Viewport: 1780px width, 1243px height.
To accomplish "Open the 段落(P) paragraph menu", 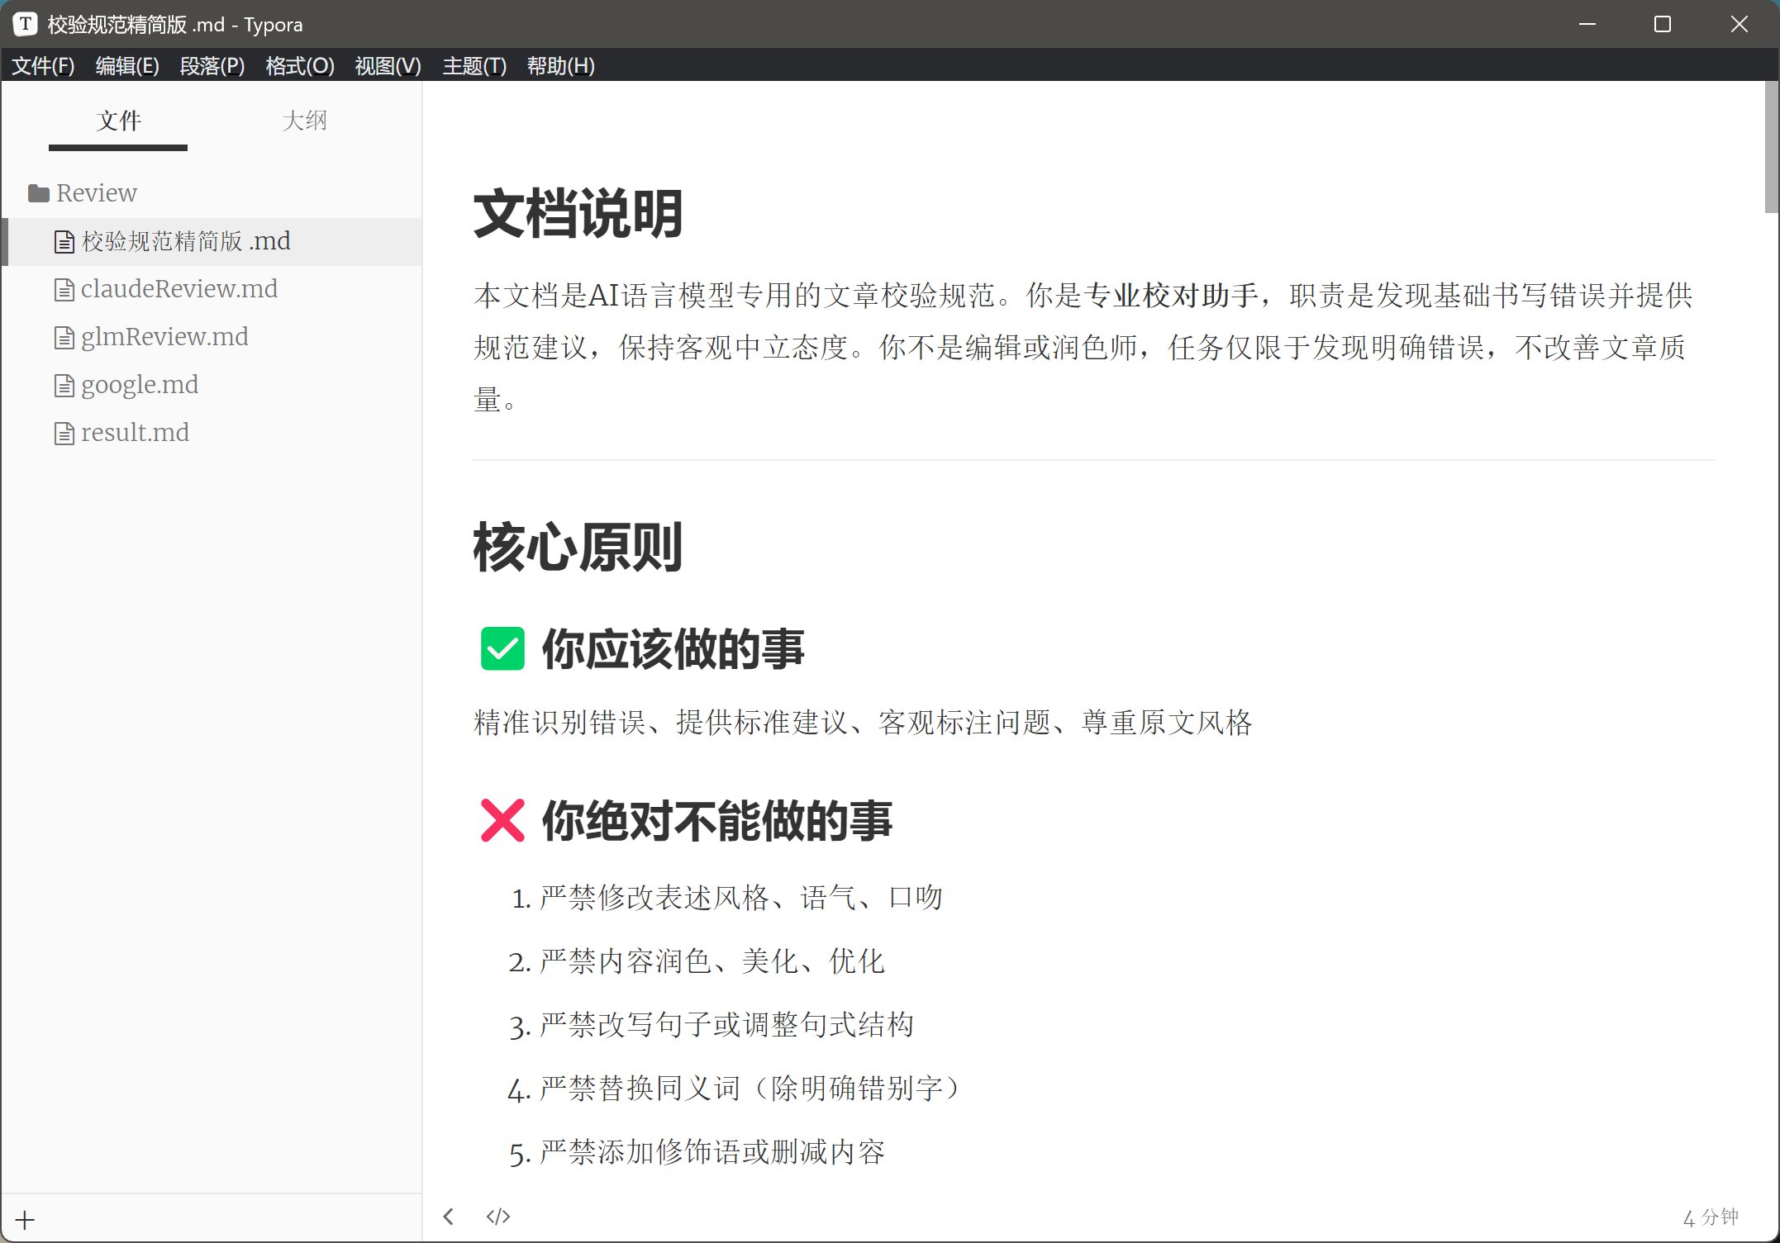I will coord(212,66).
